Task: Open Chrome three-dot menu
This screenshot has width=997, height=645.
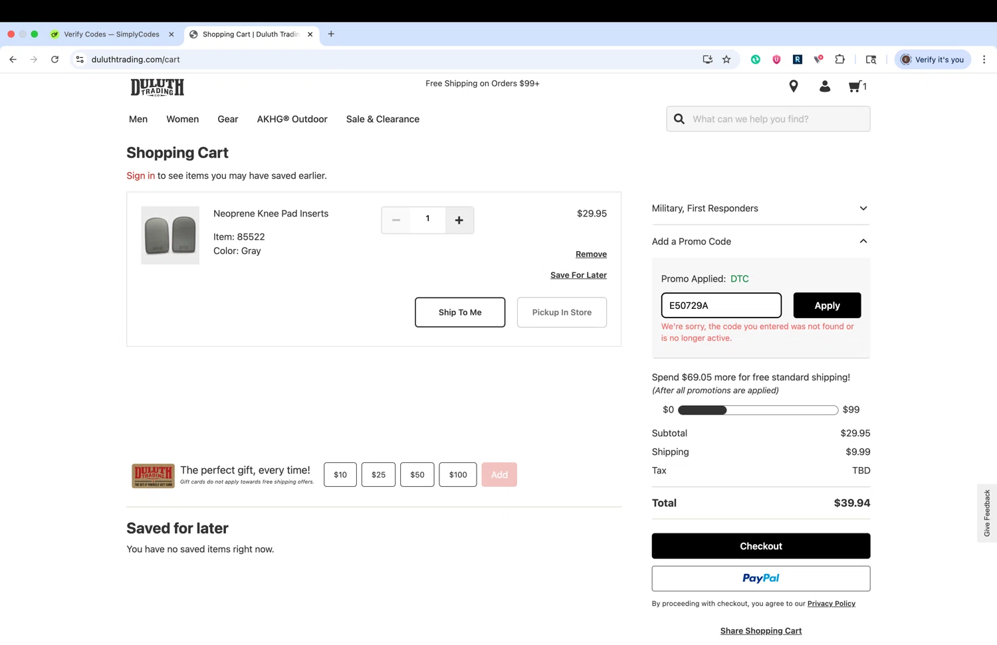Action: click(x=984, y=60)
